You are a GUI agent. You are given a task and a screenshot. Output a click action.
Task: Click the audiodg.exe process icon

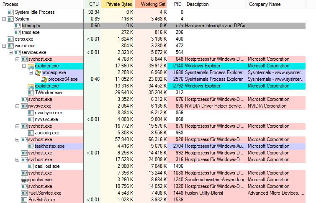point(31,133)
